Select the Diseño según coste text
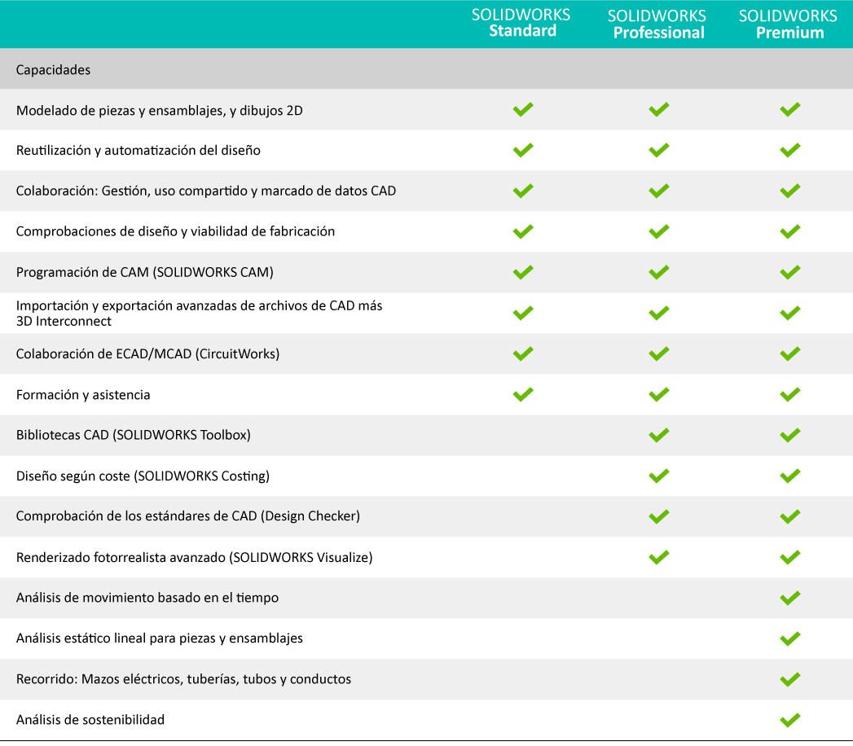 (x=143, y=476)
